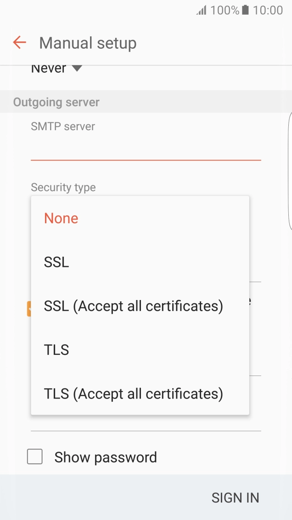Tap the orange icon at the left edge
Viewport: 292px width, 520px height.
30,309
